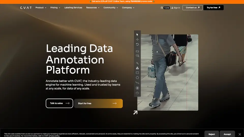Open the GitHub repository icon link
Screen dimensions: 244x137
pyautogui.click(x=162, y=8)
